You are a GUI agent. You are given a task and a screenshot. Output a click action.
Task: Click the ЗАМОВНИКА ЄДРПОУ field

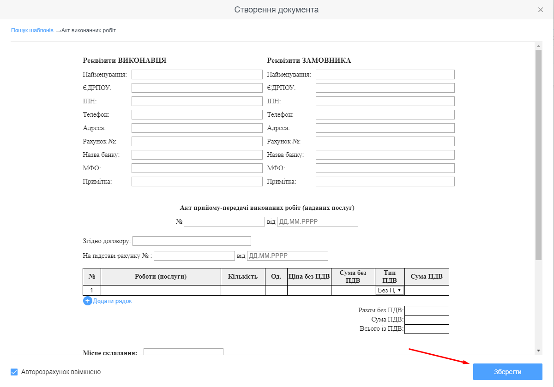click(x=385, y=88)
